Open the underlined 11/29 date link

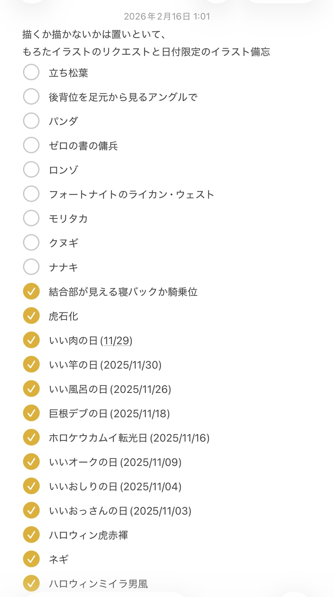pyautogui.click(x=116, y=341)
